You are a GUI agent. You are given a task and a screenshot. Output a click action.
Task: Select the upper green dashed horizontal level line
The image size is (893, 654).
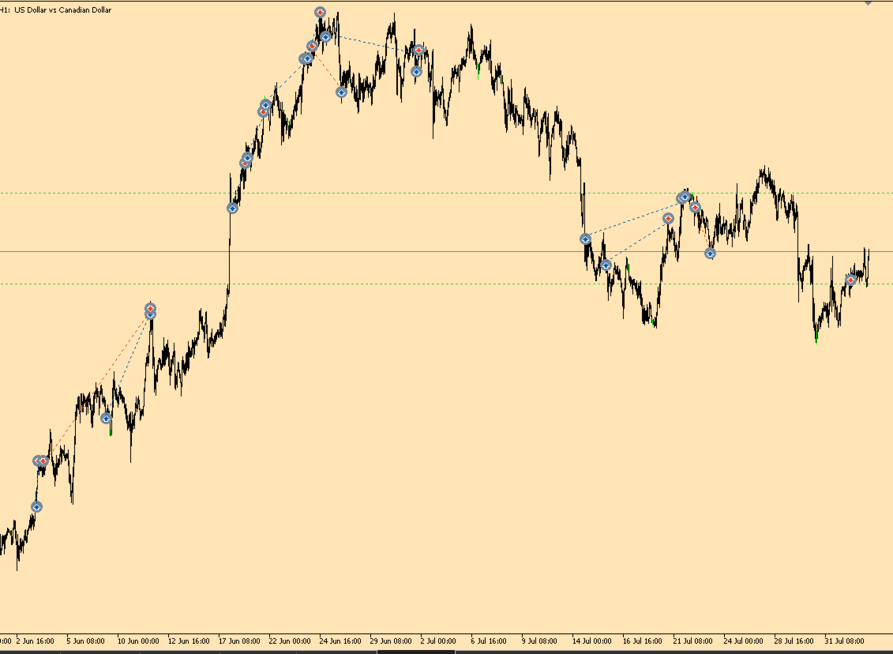click(447, 194)
